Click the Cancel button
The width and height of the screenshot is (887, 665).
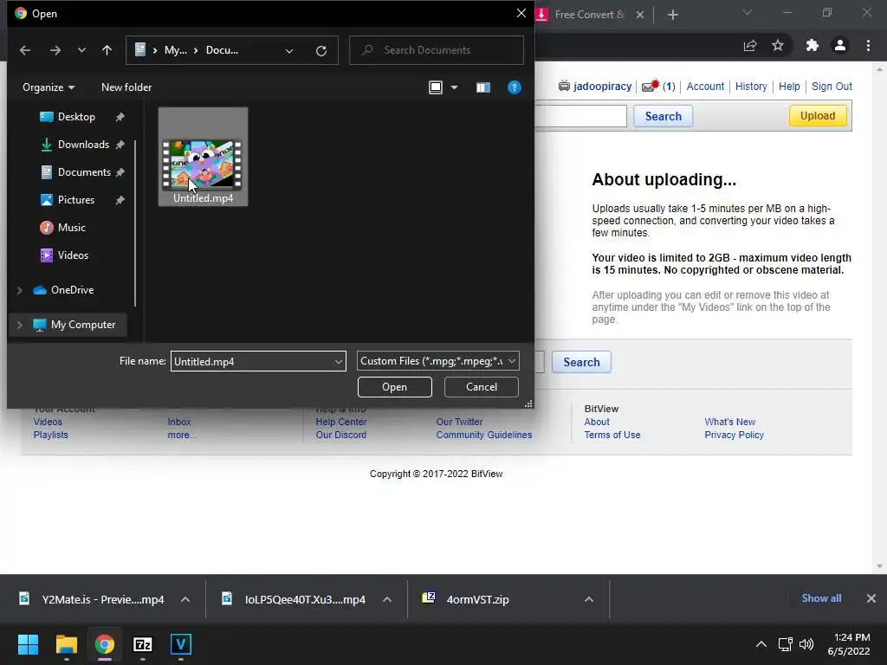[x=482, y=387]
